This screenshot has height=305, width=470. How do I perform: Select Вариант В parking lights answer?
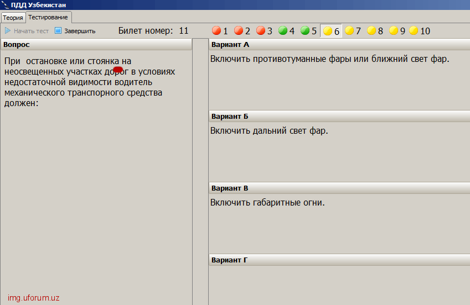tap(267, 202)
